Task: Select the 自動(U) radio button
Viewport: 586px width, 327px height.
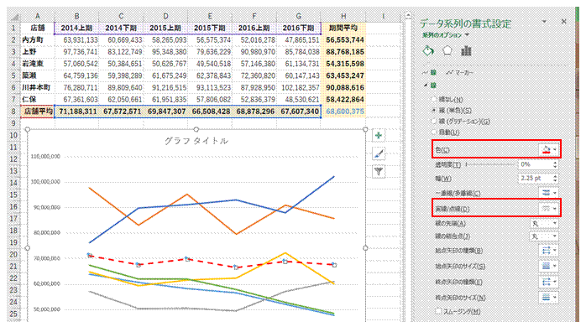Action: (x=434, y=132)
